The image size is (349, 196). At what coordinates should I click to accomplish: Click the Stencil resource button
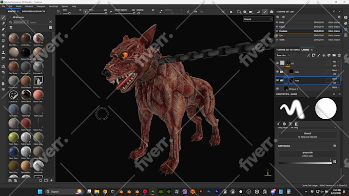tap(307, 135)
